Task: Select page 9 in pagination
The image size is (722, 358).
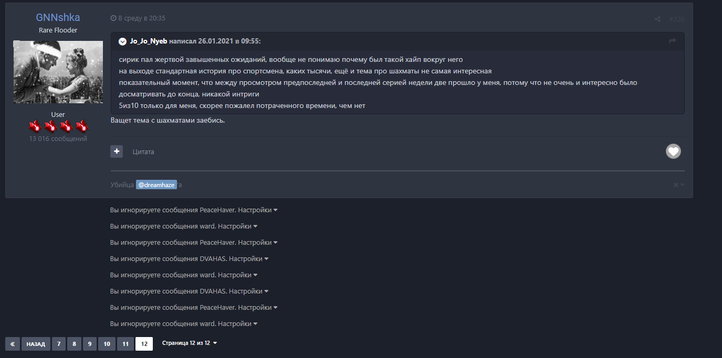Action: pos(89,344)
